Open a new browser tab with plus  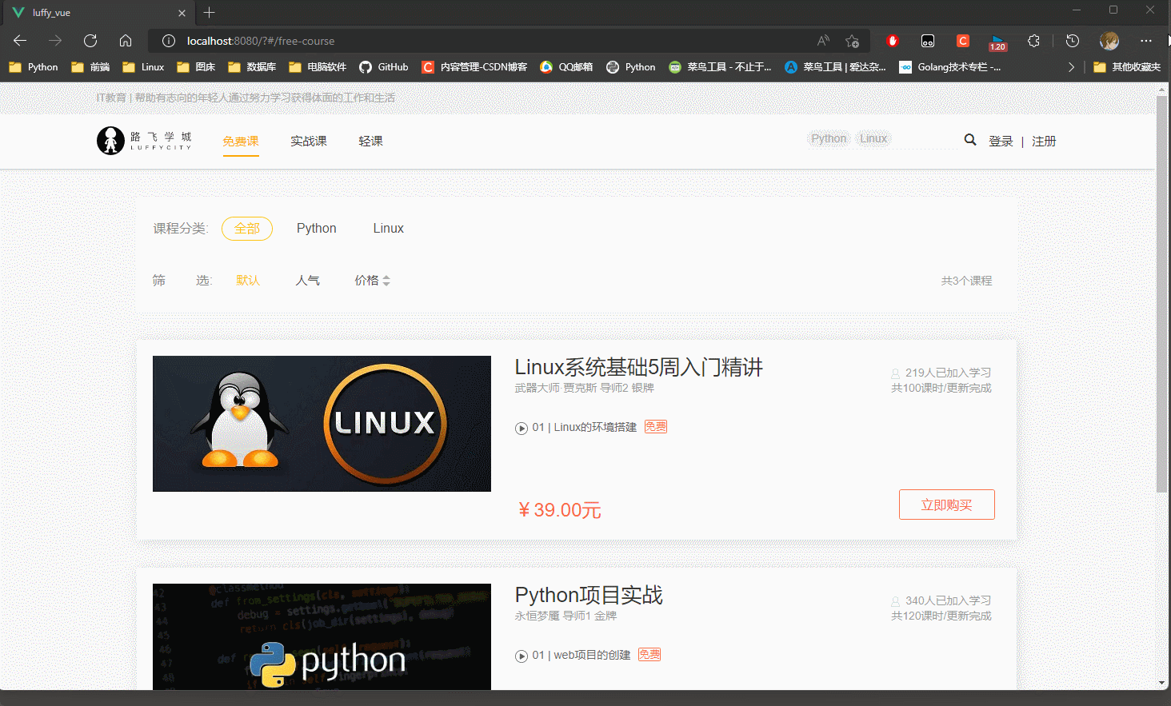(x=210, y=12)
